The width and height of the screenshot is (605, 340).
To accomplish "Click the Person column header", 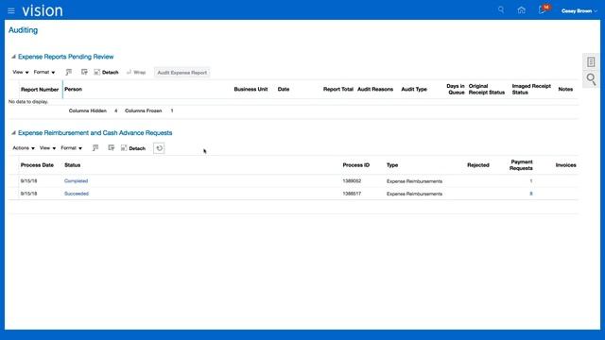I will coord(73,89).
